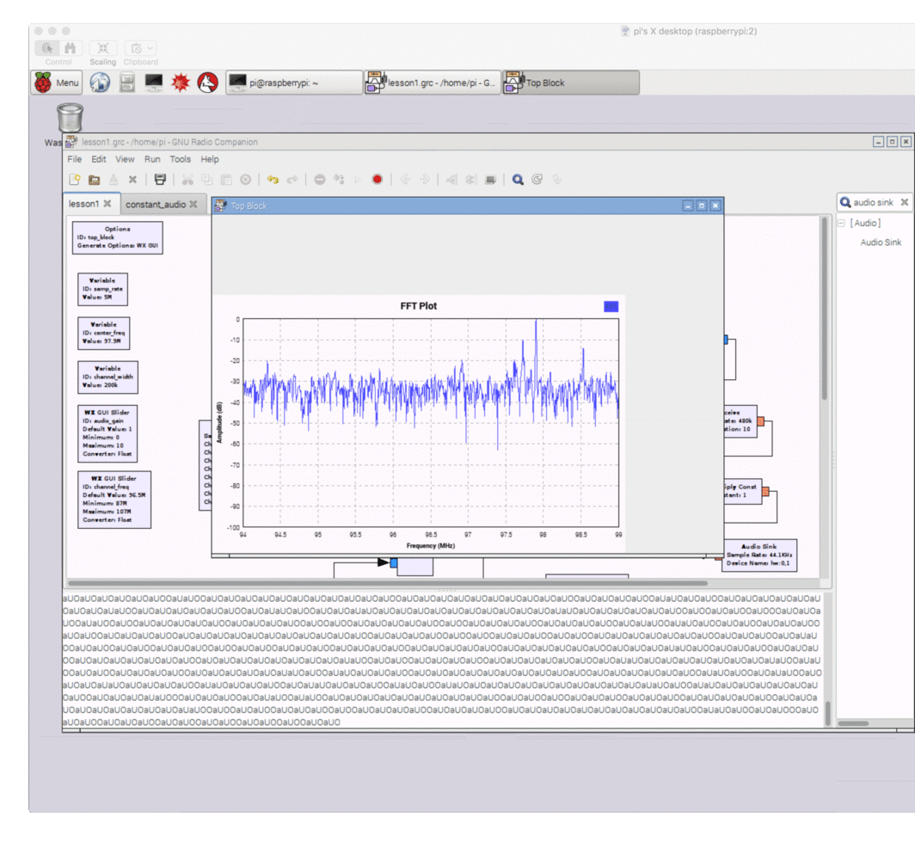Switch to pi@raspberrypi terminal taskbar entry
Screen dimensions: 915x847
tap(294, 83)
